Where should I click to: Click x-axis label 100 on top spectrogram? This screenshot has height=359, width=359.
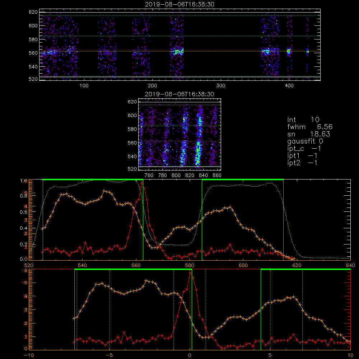click(84, 86)
